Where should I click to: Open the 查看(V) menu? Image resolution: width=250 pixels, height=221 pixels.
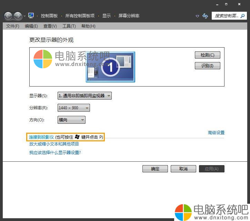pyautogui.click(x=50, y=26)
